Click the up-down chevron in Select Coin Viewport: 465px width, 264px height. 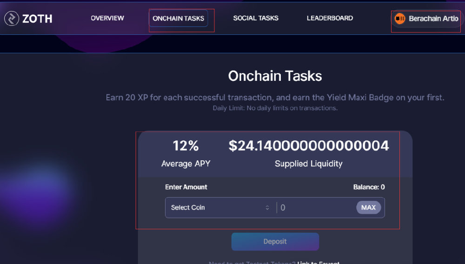coord(267,208)
